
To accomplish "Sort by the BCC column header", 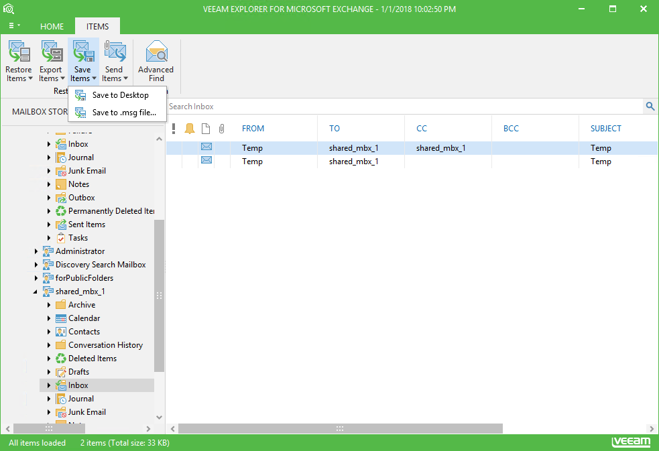I will [511, 129].
